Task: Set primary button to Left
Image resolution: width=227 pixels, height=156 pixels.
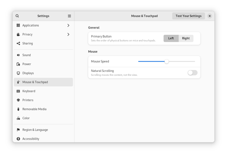Action: click(x=171, y=38)
